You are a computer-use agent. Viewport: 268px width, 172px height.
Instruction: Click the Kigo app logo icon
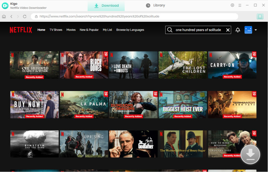[5, 6]
